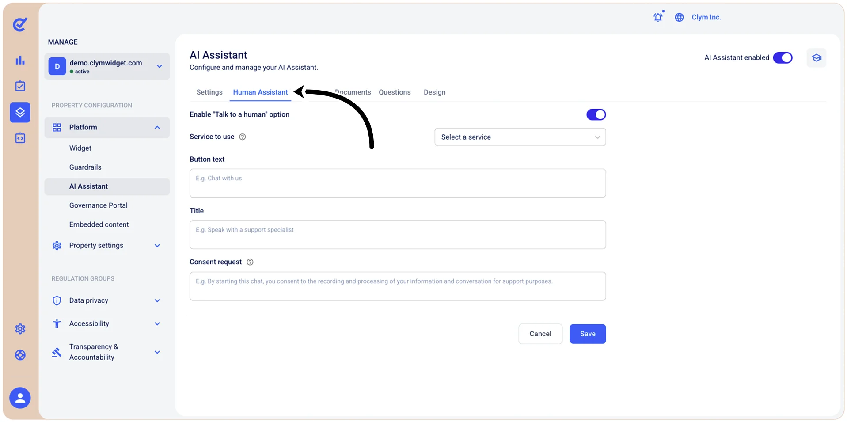Click the Clym logo icon
This screenshot has height=422, width=847.
coord(20,24)
